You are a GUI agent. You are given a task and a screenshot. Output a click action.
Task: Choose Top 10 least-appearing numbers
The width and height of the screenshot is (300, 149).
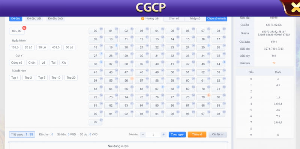[56, 77]
